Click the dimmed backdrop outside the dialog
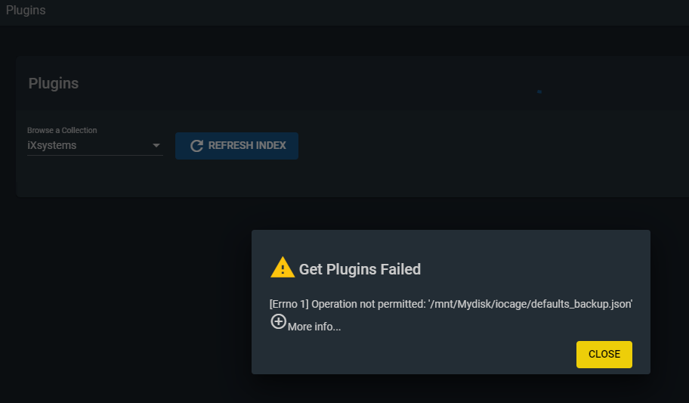 (x=123, y=299)
